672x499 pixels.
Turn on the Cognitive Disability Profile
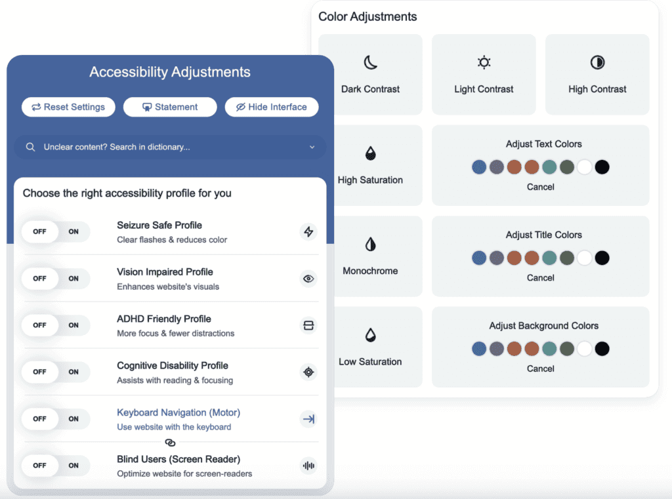click(x=73, y=372)
